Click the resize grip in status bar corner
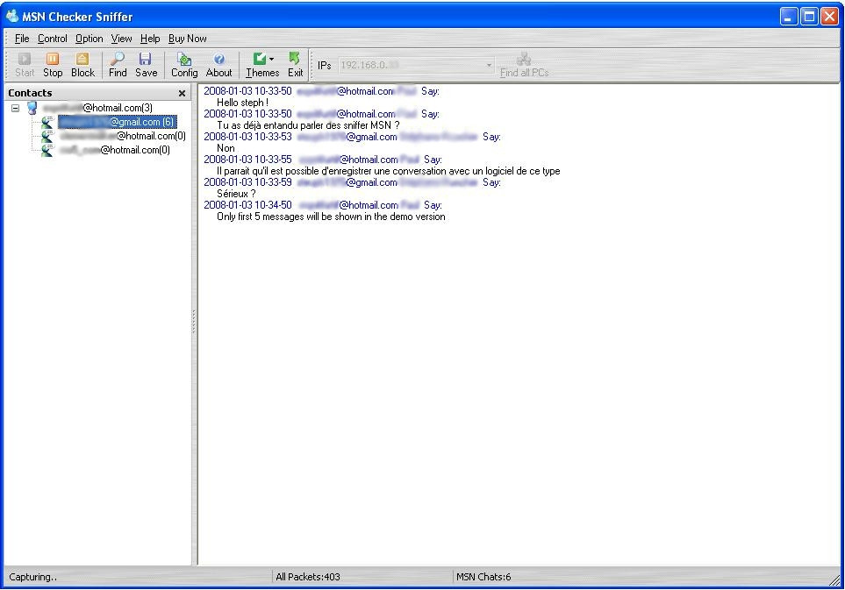Image resolution: width=845 pixels, height=590 pixels. 834,579
